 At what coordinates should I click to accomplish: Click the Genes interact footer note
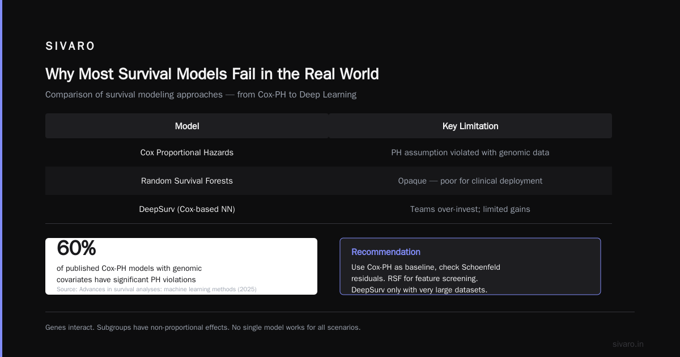click(203, 327)
